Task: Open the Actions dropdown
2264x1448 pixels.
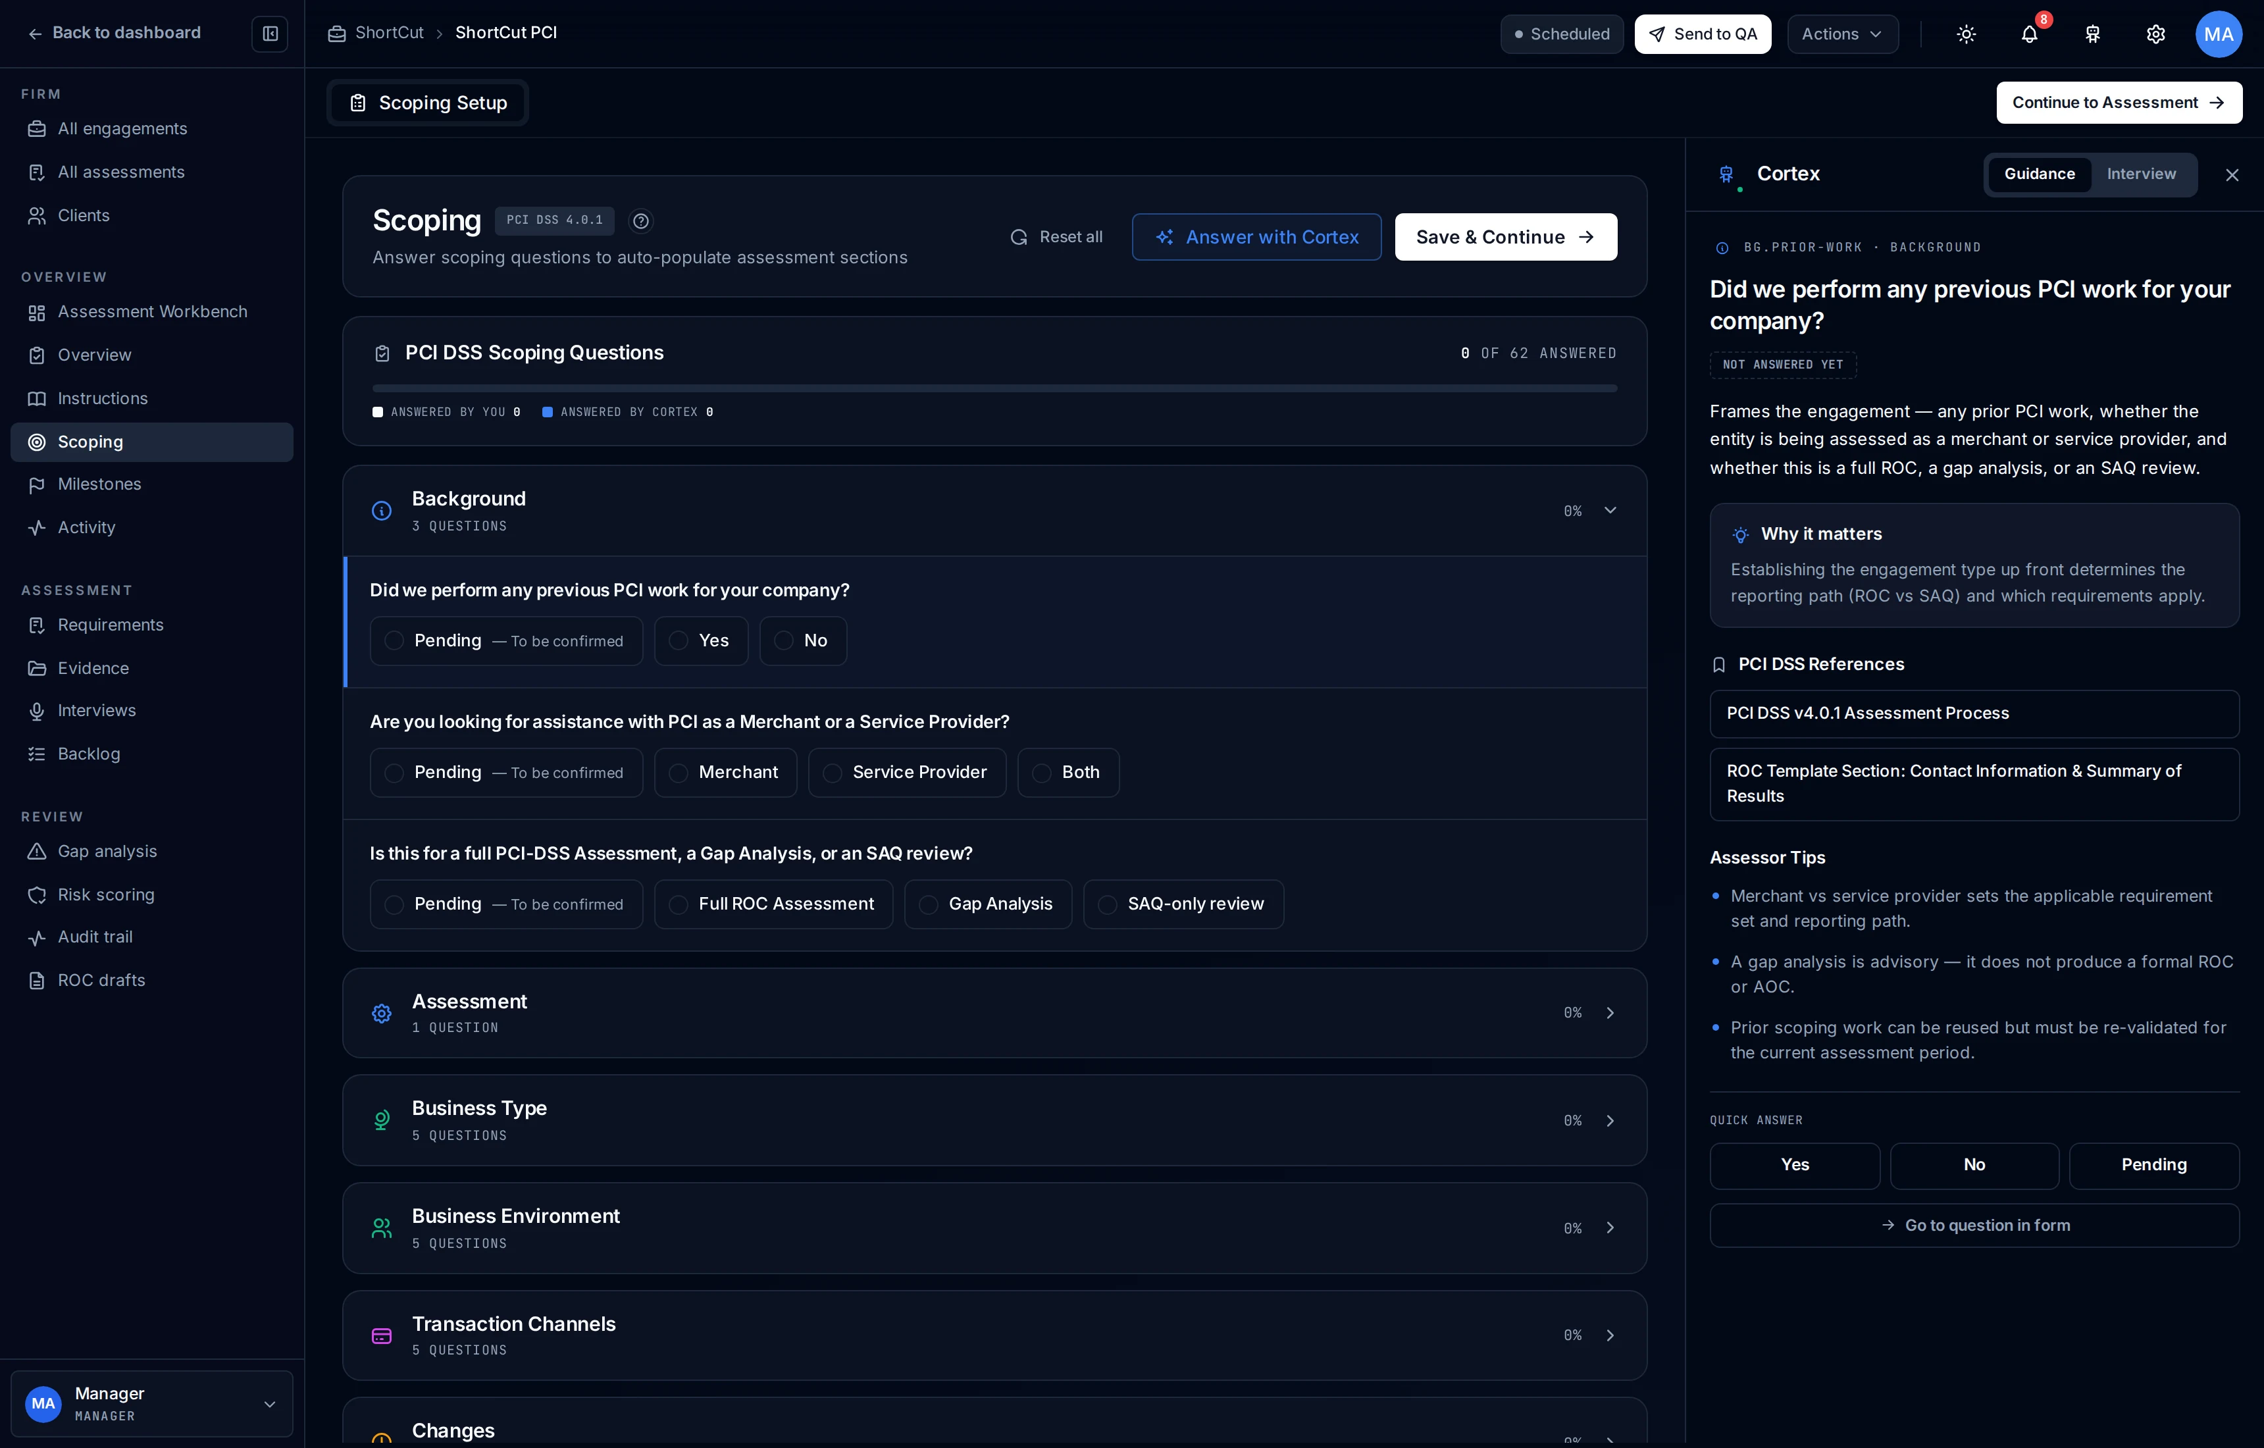Action: 1842,34
